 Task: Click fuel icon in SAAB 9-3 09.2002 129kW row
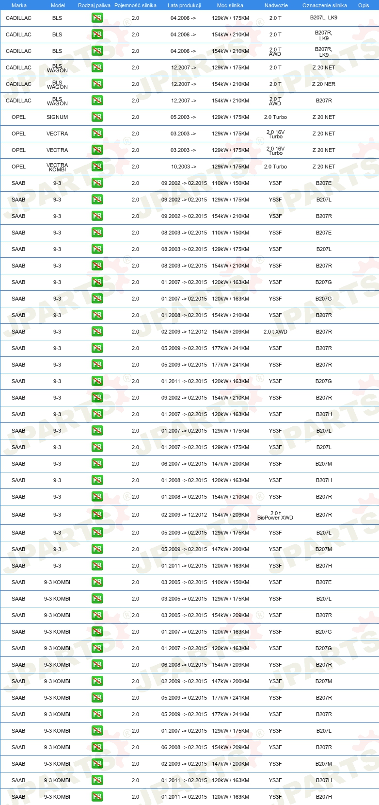click(x=97, y=200)
